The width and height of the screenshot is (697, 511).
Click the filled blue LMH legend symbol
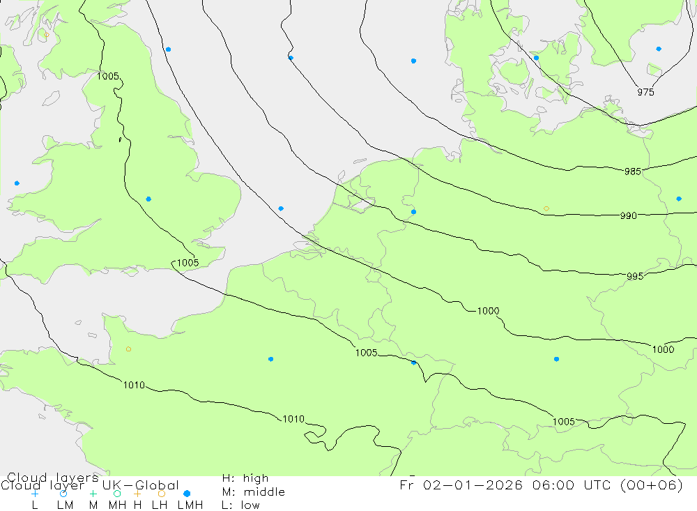(187, 494)
